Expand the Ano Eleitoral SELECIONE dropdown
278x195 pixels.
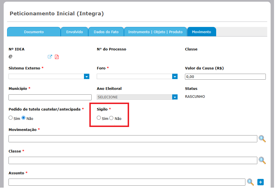(175, 97)
